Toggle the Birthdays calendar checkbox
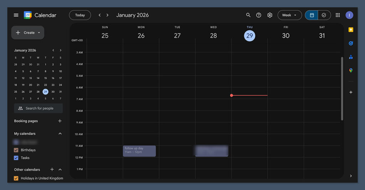This screenshot has height=190, width=365. 16,150
